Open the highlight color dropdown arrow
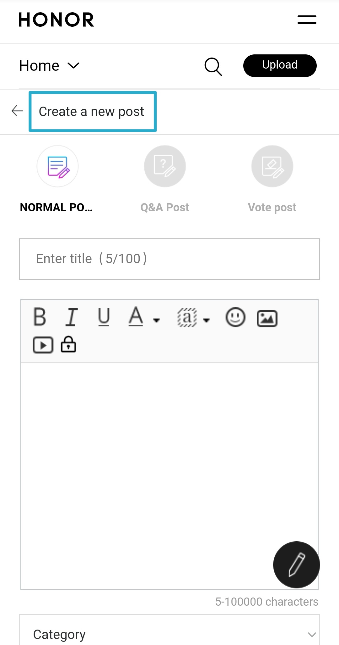 click(x=207, y=321)
